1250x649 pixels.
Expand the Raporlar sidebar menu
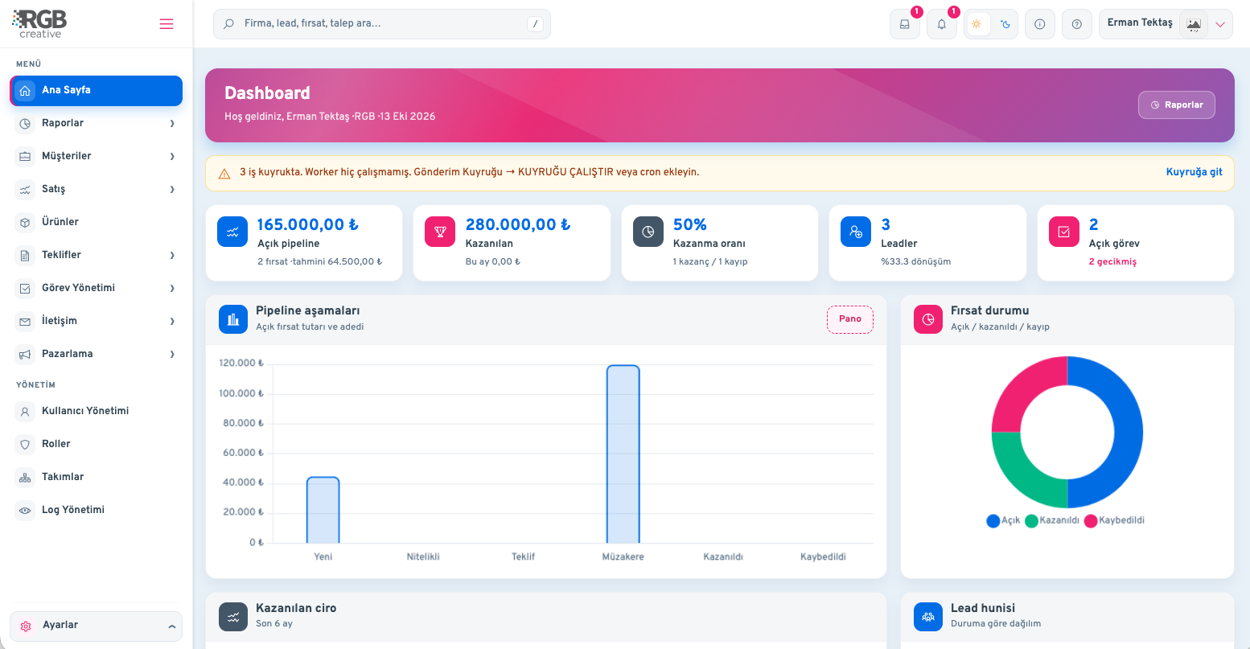tap(97, 123)
